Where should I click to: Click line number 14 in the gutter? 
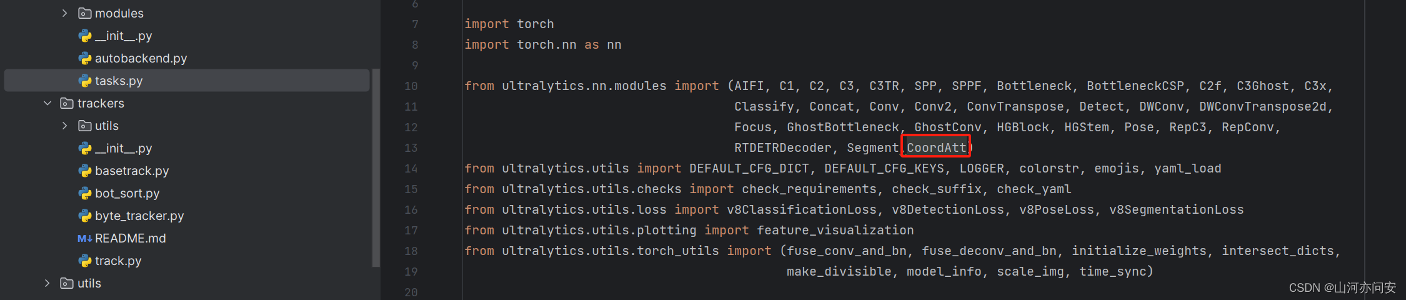coord(411,169)
